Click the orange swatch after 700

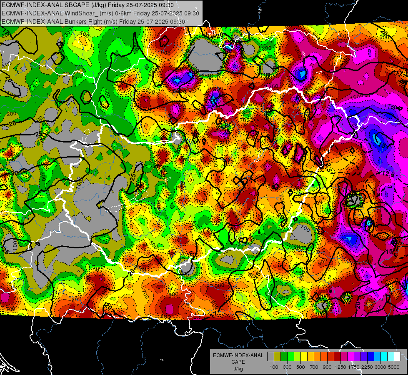[x=317, y=357]
